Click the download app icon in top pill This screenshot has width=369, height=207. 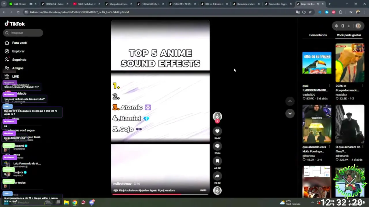tap(349, 26)
